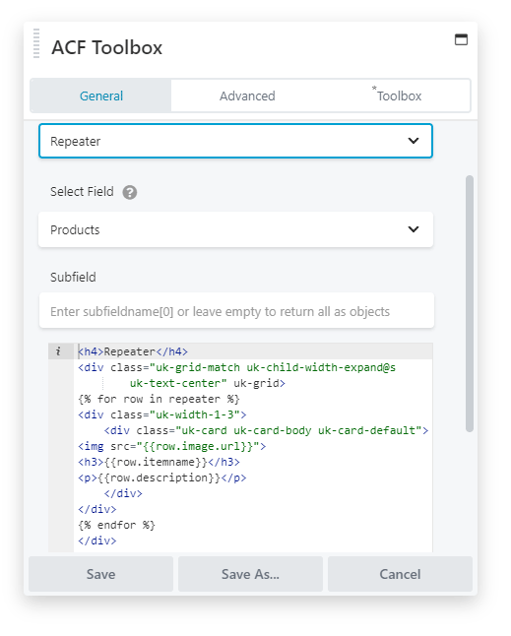Click the uk-width-1-3 div line
This screenshot has height=636, width=511.
pos(162,414)
